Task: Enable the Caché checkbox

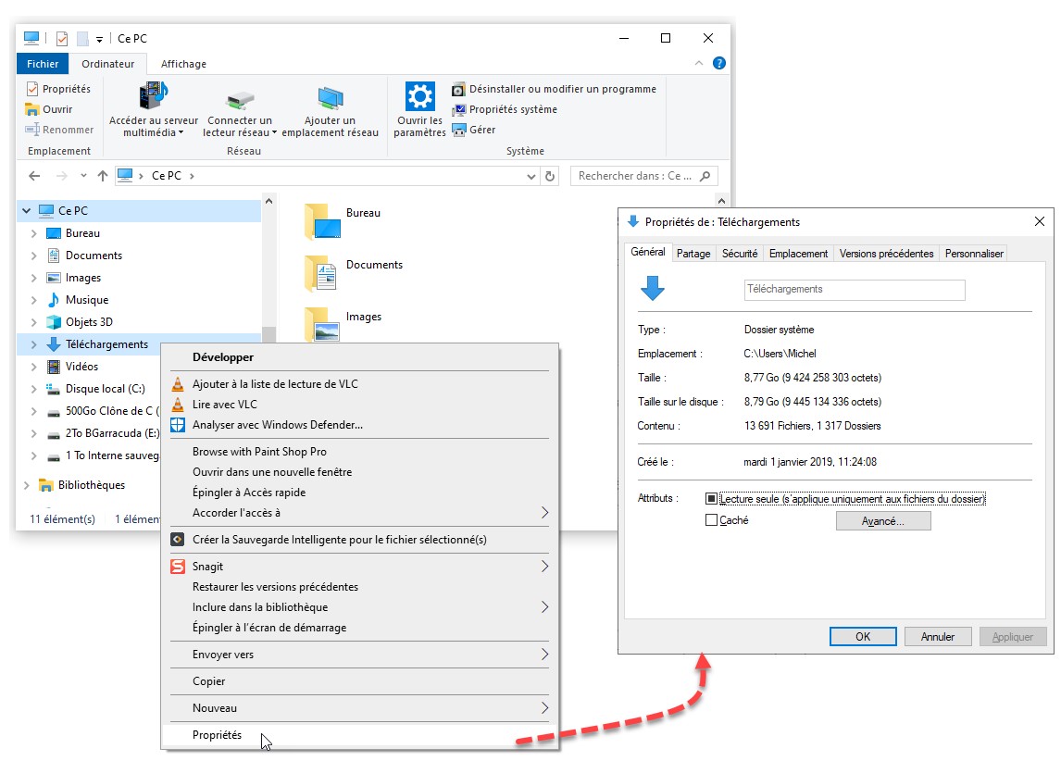Action: click(711, 520)
